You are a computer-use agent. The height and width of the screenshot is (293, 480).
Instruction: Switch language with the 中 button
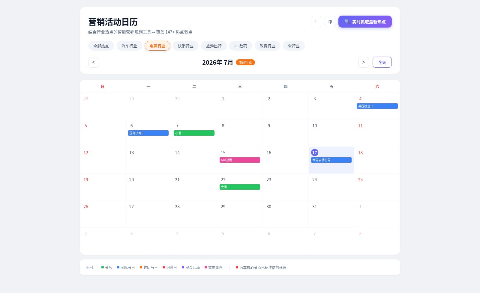tap(330, 22)
